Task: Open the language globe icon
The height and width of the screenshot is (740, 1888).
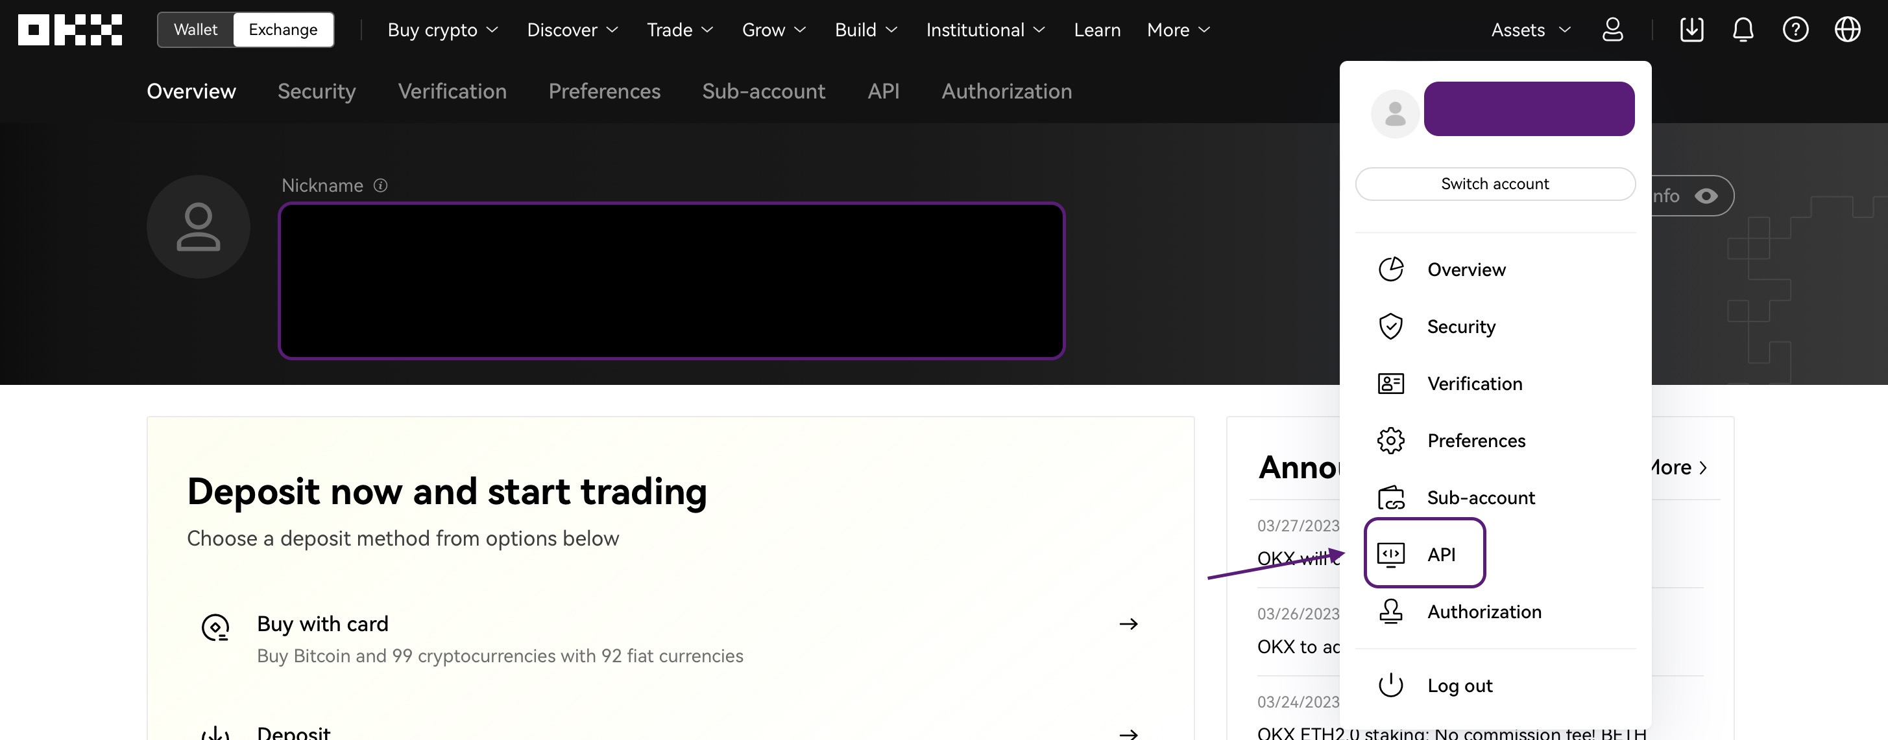Action: (1847, 30)
